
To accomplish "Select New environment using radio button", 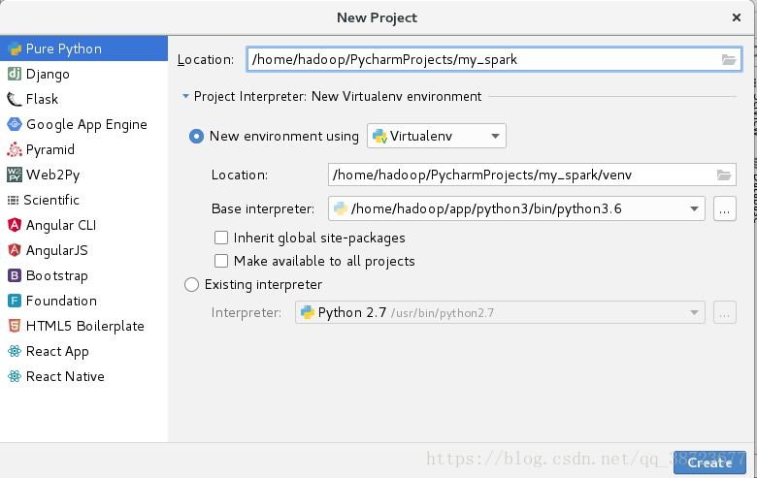I will pos(196,136).
